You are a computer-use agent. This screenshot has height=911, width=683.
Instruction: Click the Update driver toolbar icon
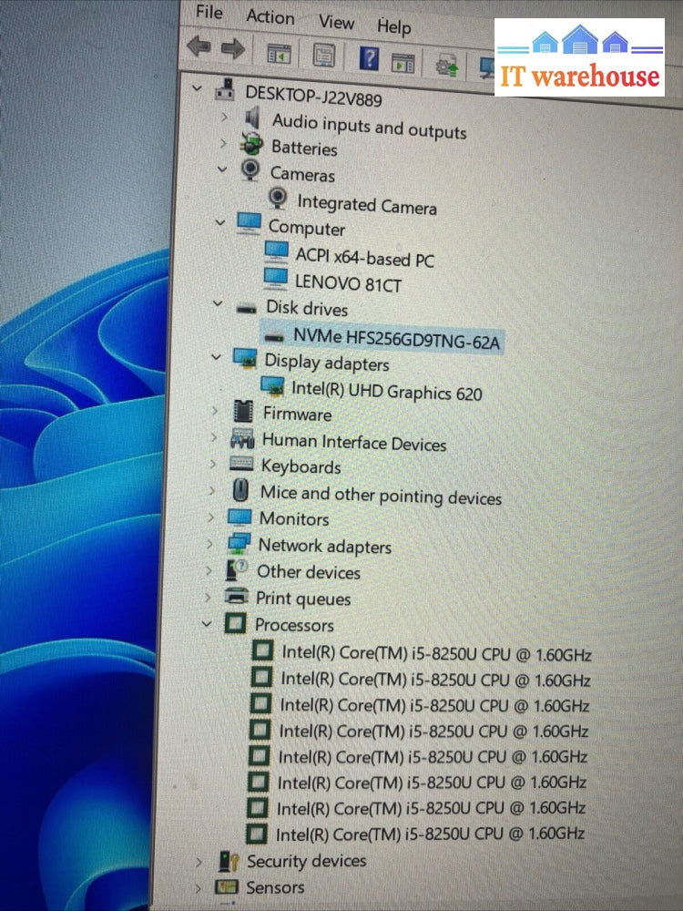[446, 66]
